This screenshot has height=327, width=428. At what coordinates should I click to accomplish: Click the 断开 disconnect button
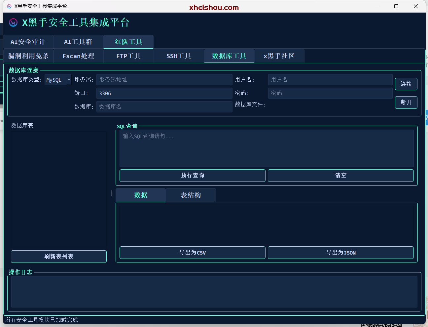pyautogui.click(x=406, y=102)
